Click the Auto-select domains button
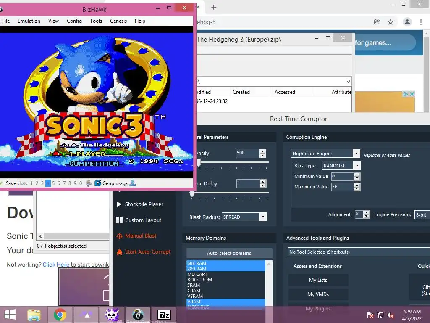The image size is (430, 323). coord(229,253)
